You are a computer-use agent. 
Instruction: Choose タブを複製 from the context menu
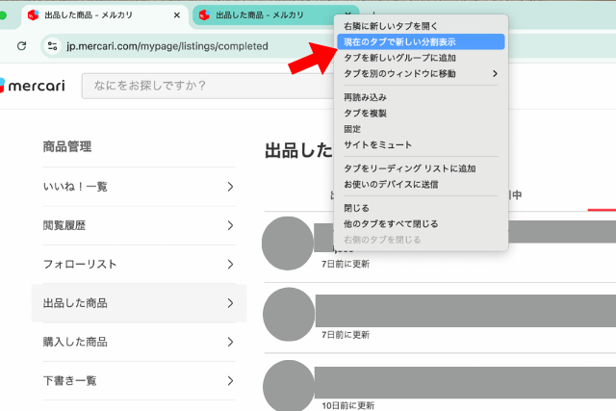pos(365,113)
